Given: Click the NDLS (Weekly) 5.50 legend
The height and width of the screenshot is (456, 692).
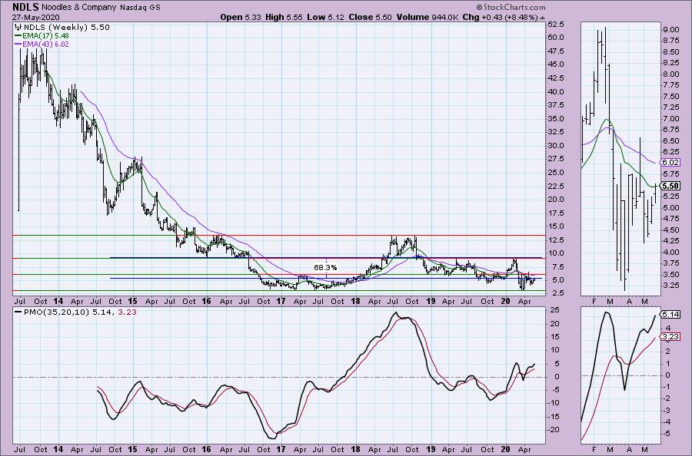Looking at the screenshot, I should tap(62, 28).
